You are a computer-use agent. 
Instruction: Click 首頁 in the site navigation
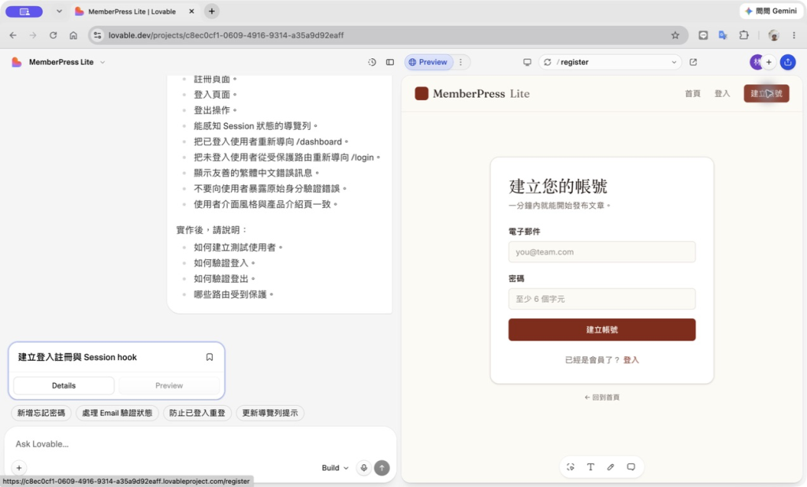point(693,94)
